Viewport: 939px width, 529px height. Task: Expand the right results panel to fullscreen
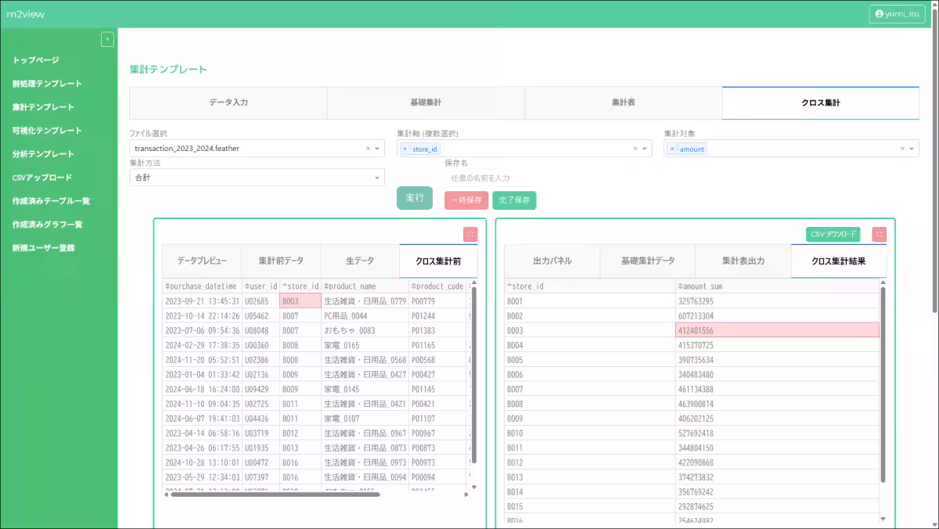pyautogui.click(x=879, y=234)
